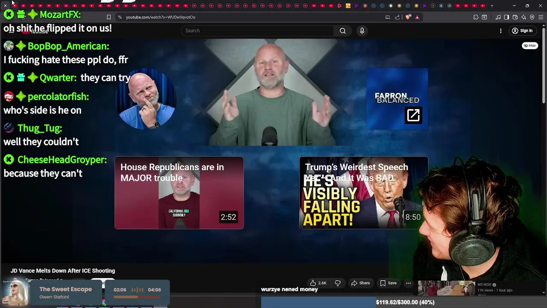The image size is (547, 308).
Task: Dislike the video with thumbs down
Action: [x=338, y=283]
